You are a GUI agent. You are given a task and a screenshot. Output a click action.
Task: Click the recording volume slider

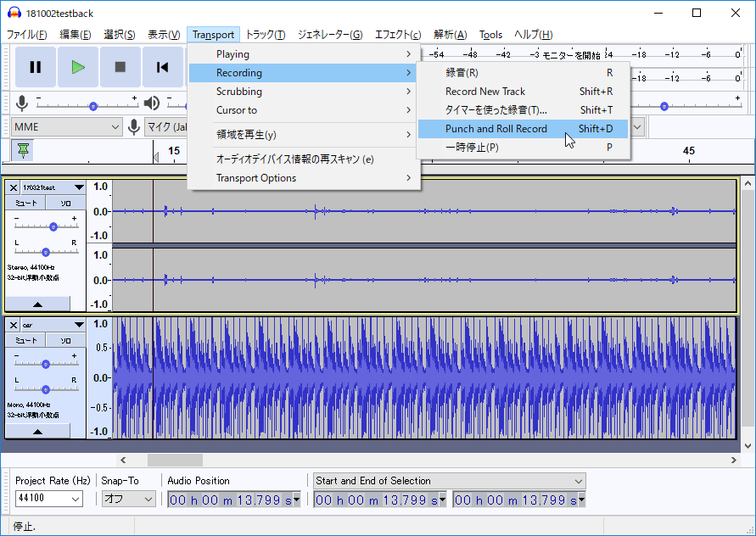pos(93,105)
